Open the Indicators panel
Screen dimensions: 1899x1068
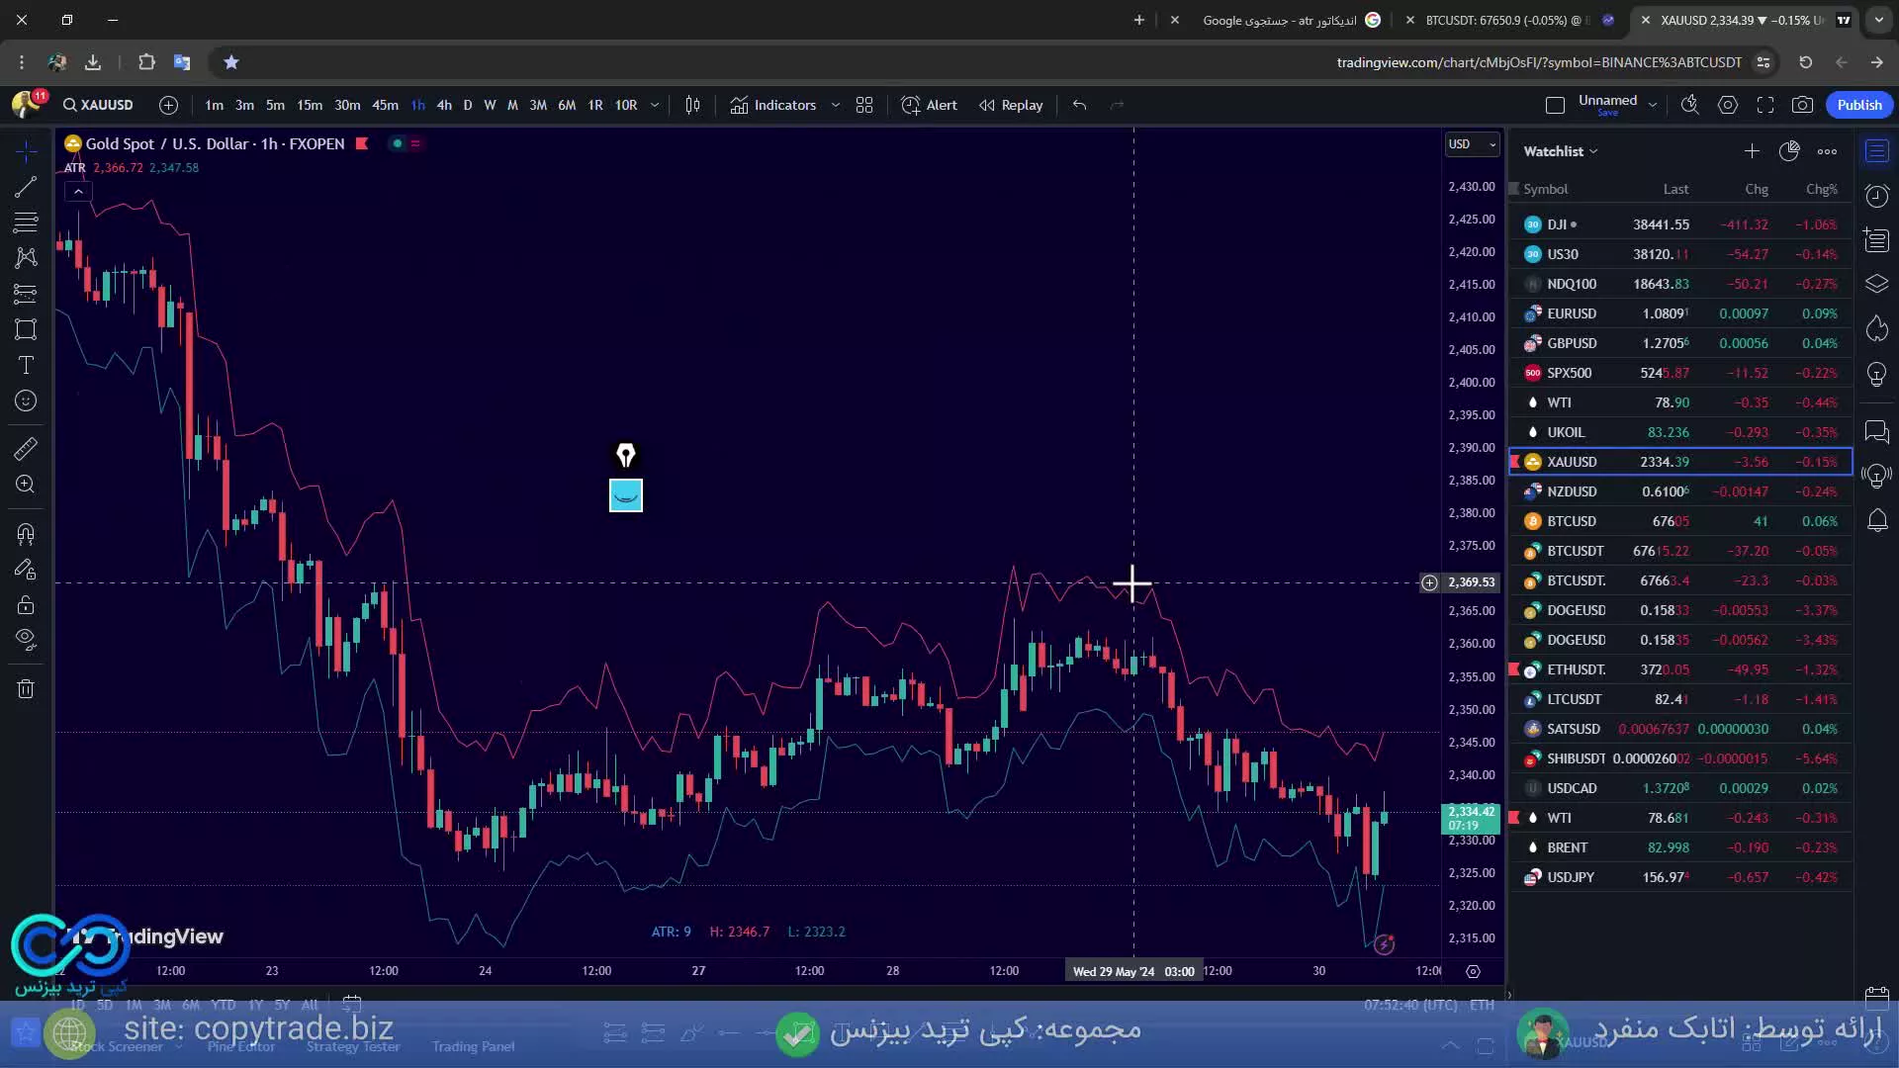pyautogui.click(x=784, y=104)
